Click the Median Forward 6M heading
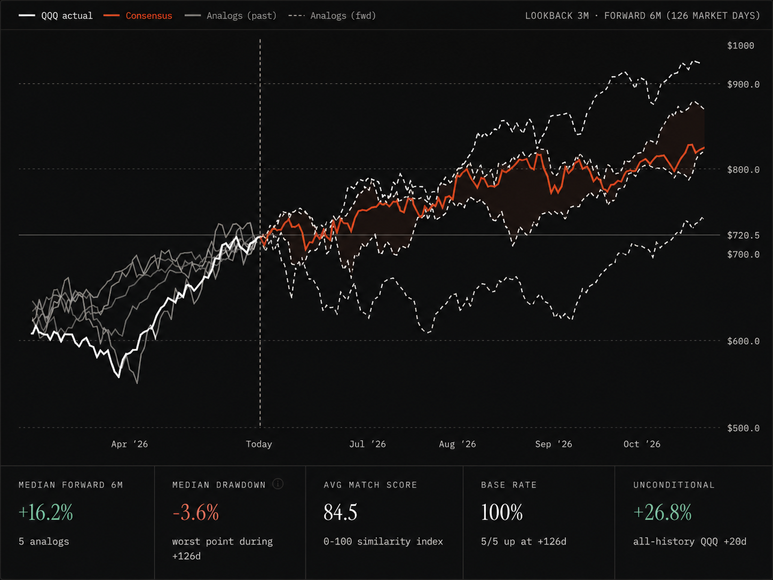This screenshot has width=773, height=580. click(x=71, y=485)
